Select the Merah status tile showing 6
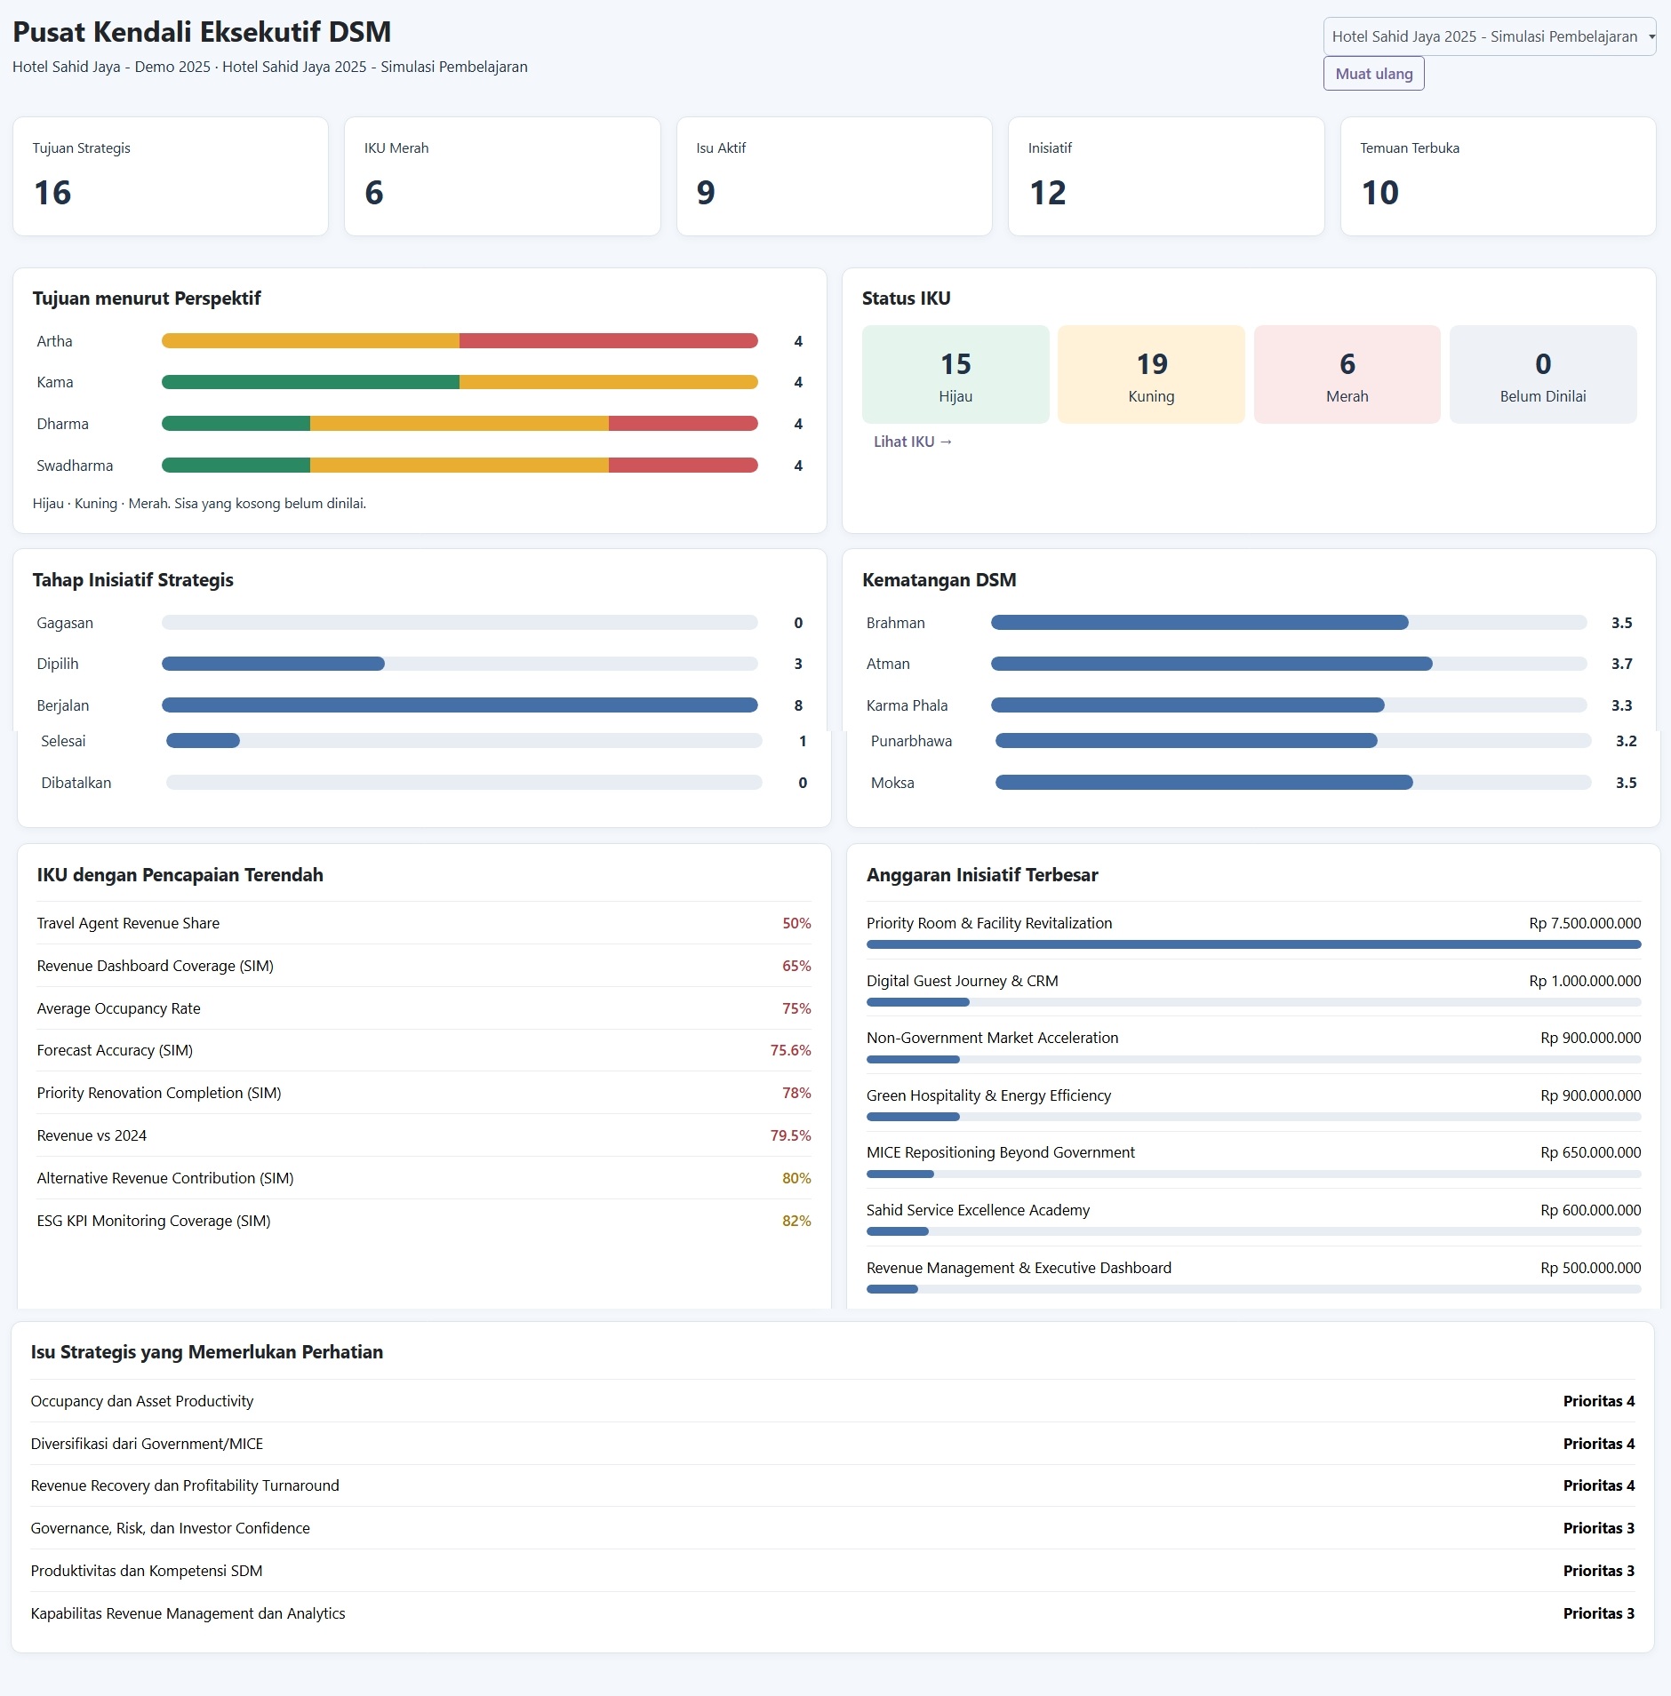The width and height of the screenshot is (1671, 1696). [1347, 374]
